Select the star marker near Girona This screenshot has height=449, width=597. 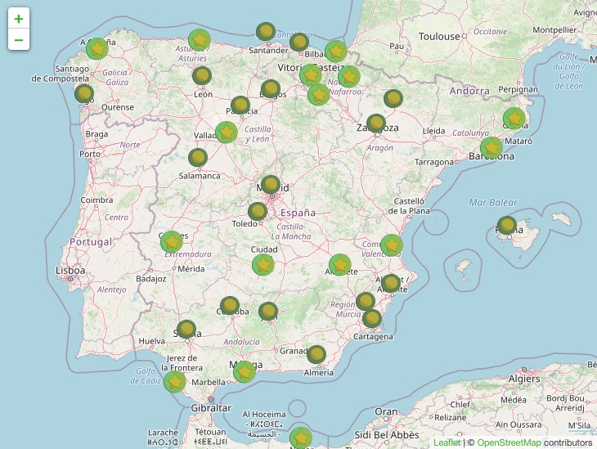[514, 119]
